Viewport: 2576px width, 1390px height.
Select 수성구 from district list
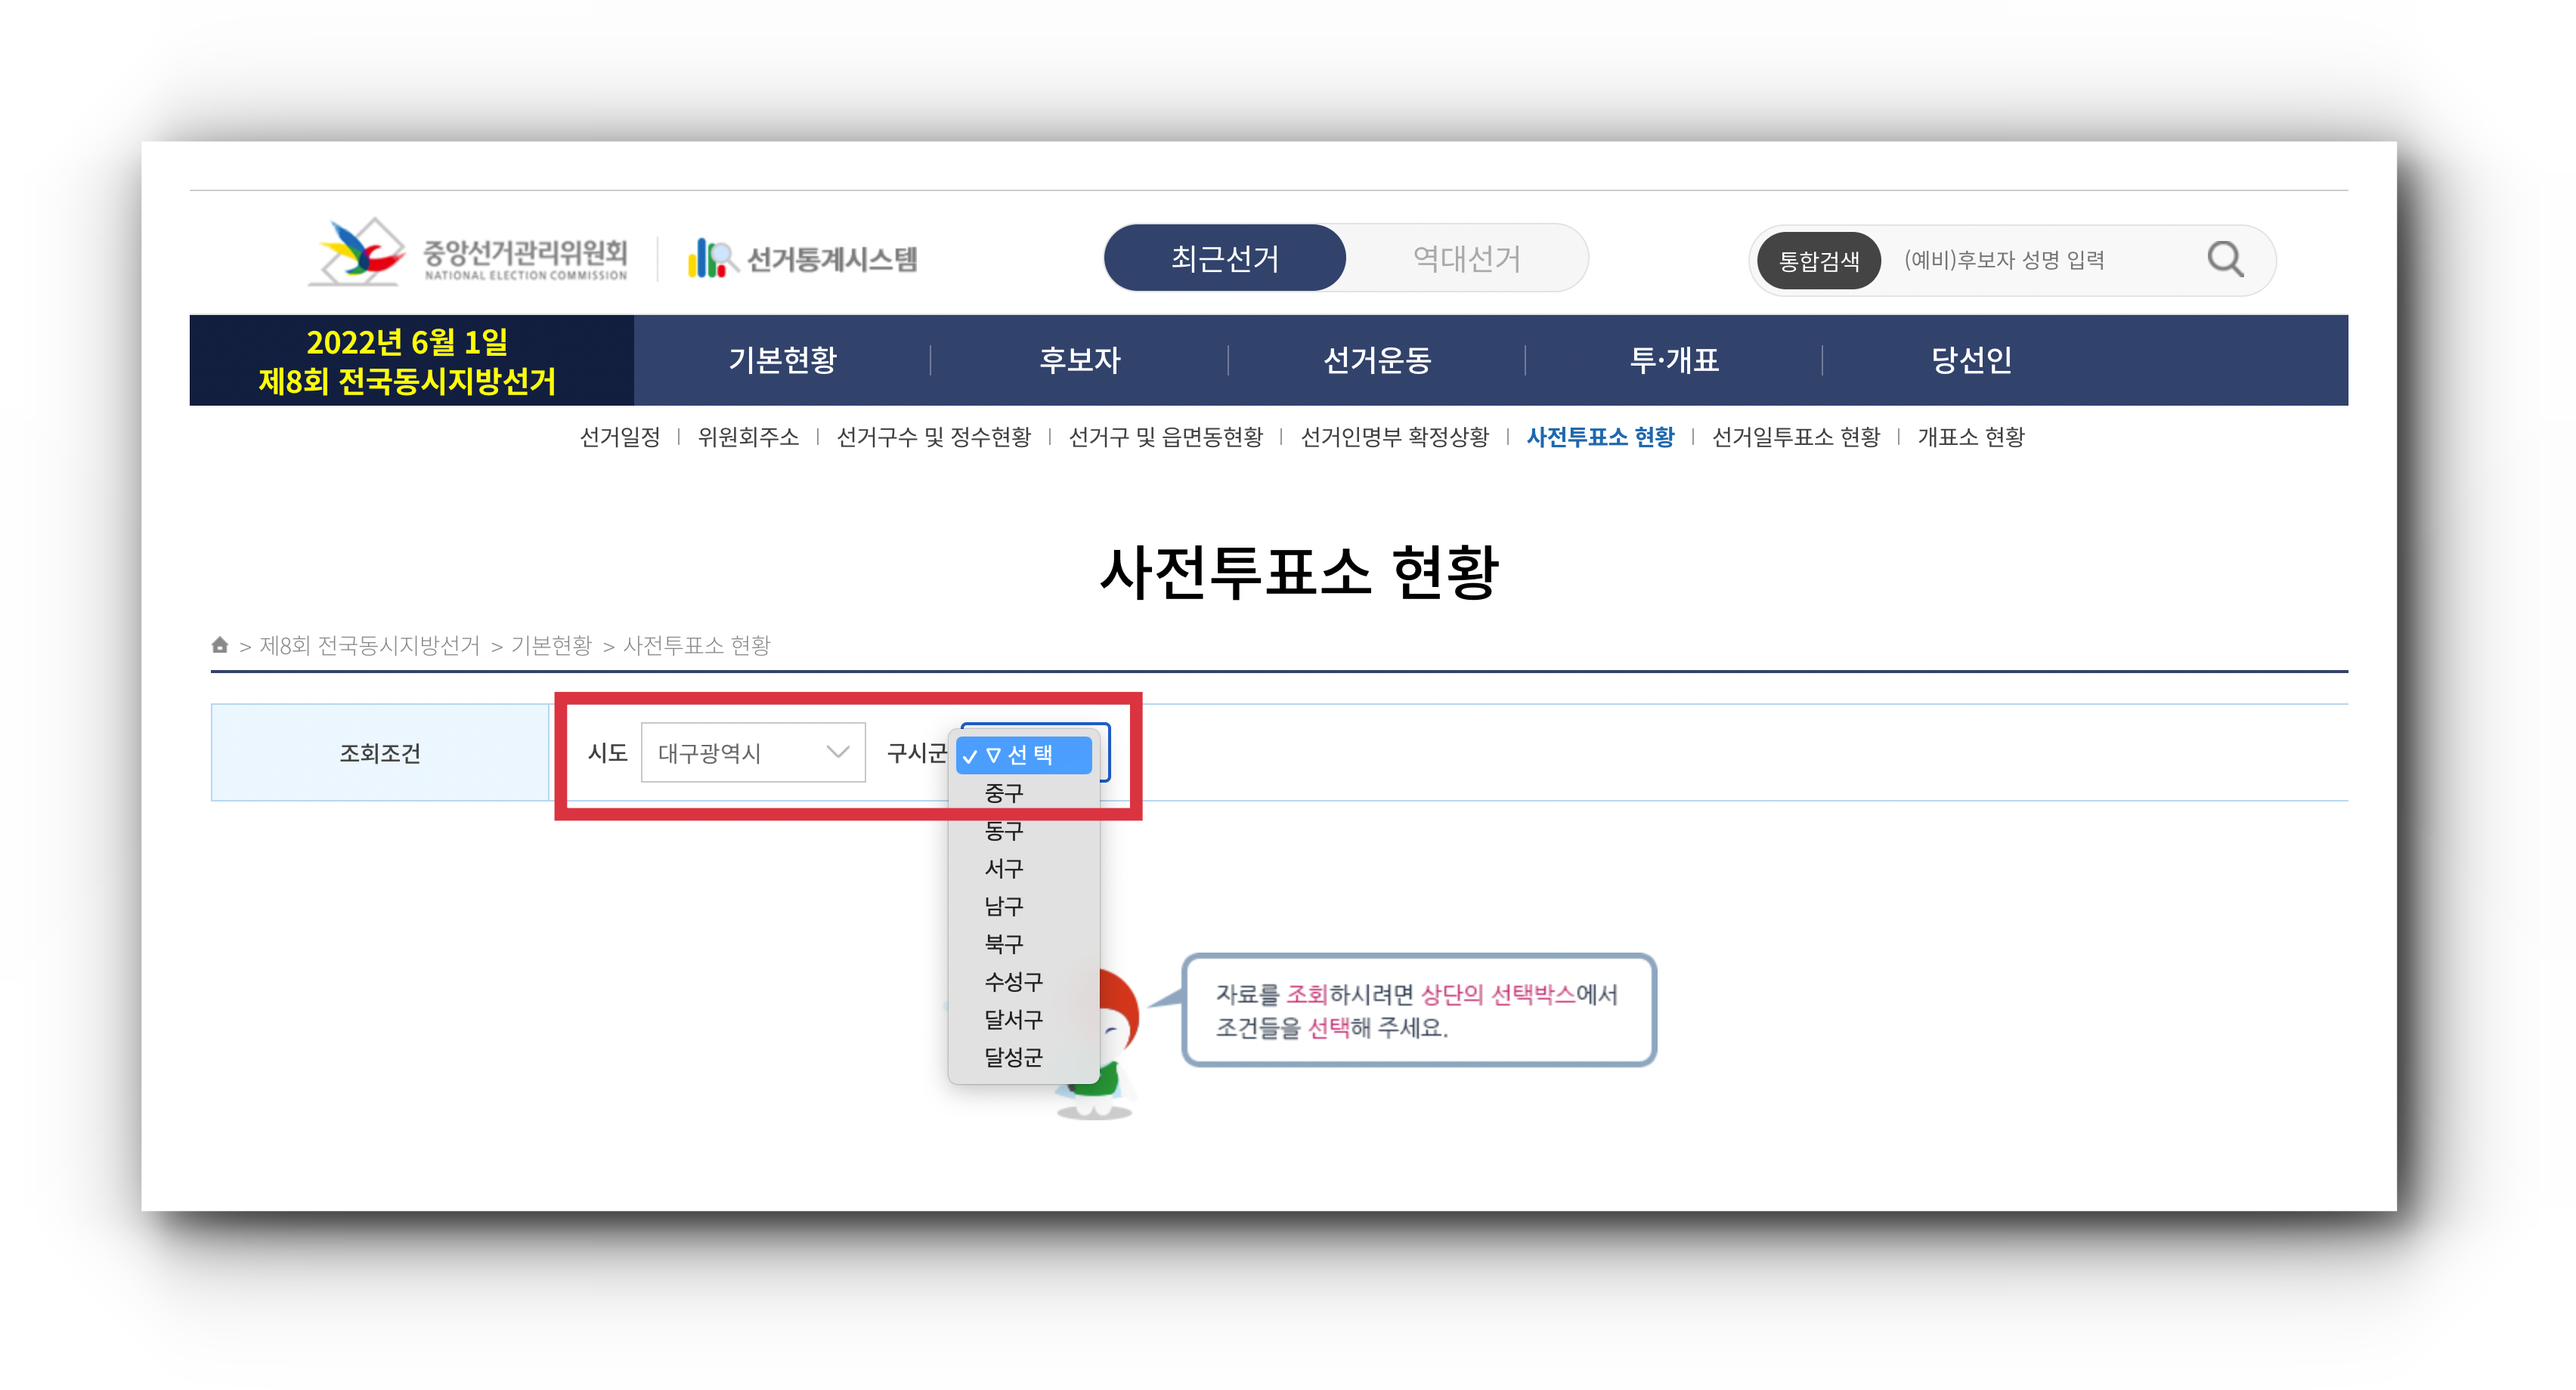coord(1024,981)
